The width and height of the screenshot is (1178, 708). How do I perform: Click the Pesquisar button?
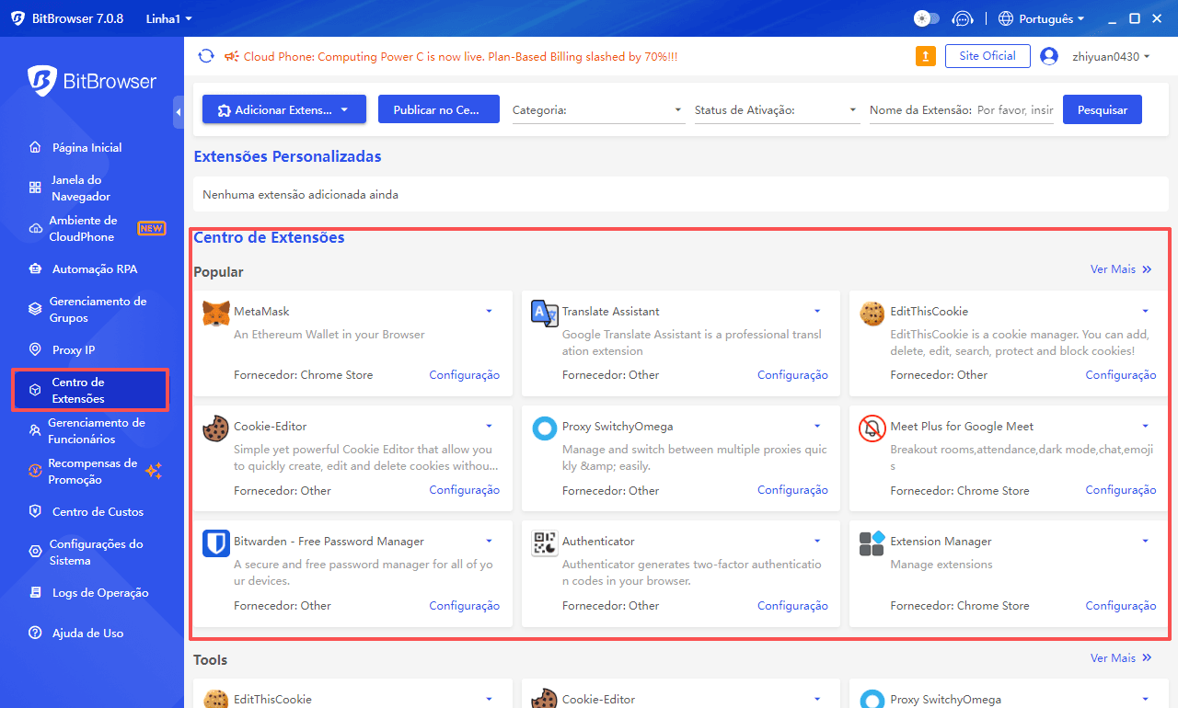coord(1102,109)
